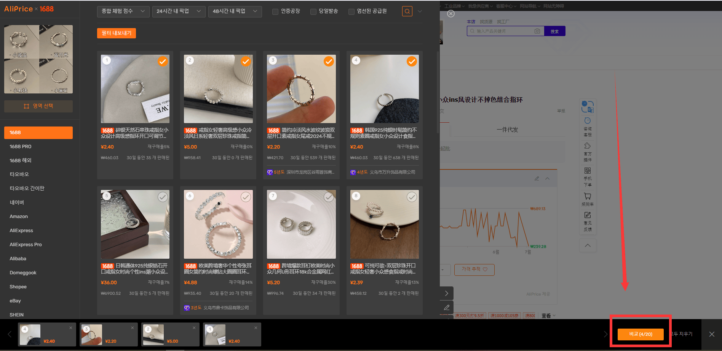722x351 pixels.
Task: Remove the ¥2.20 item from compare tray
Action: pos(133,328)
